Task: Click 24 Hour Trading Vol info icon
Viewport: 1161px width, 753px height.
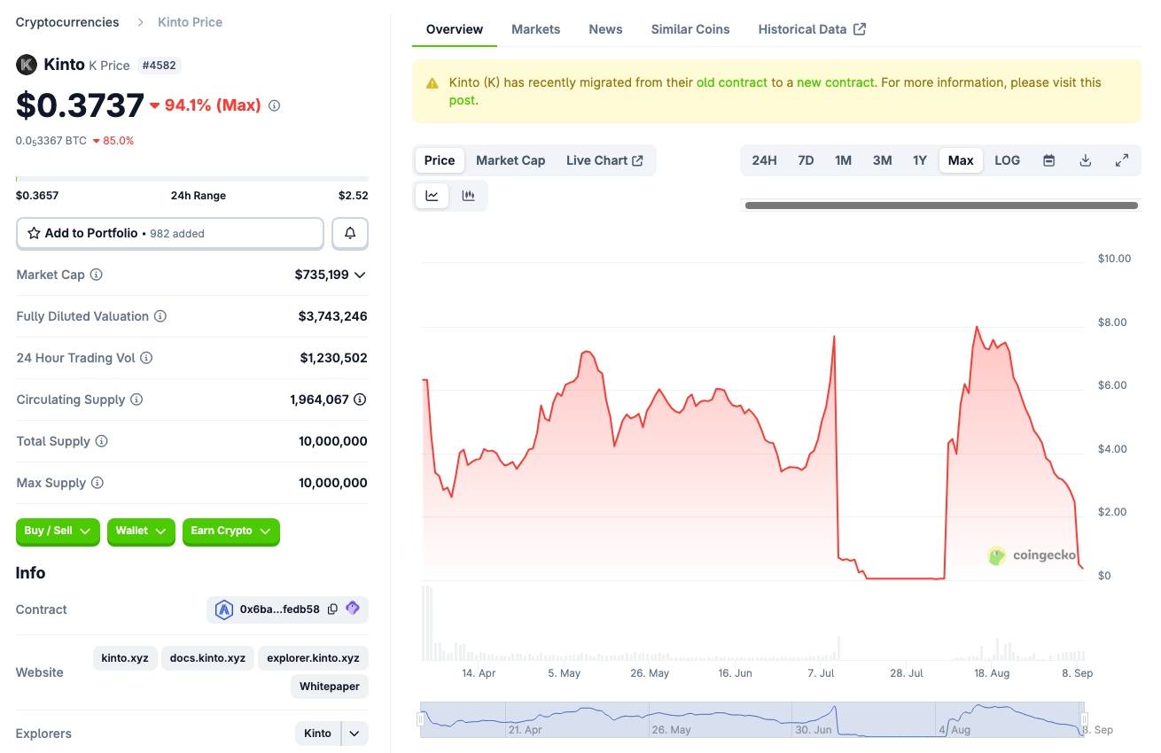Action: click(146, 358)
